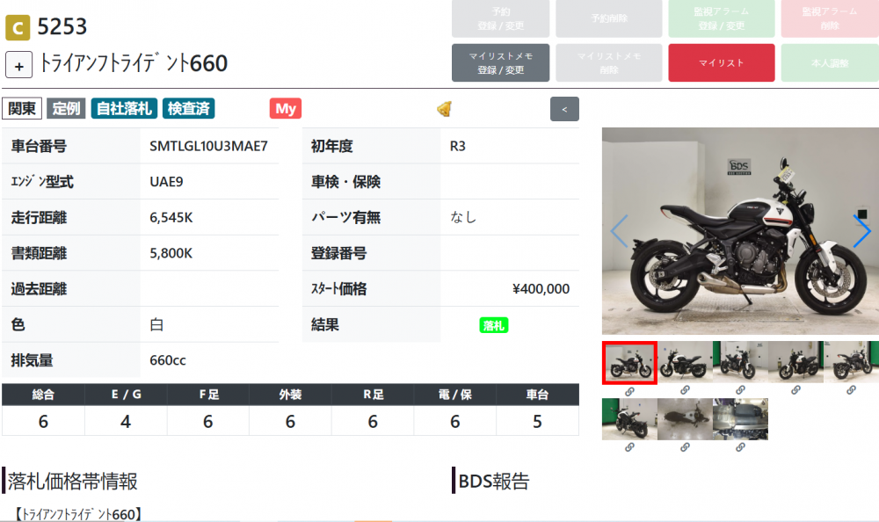This screenshot has height=522, width=879.
Task: Open the second bike thumbnail
Action: click(685, 362)
